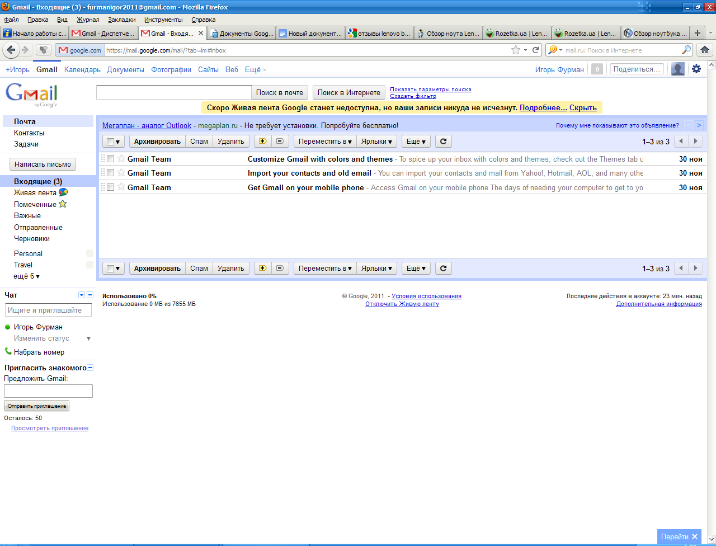Image resolution: width=716 pixels, height=546 pixels.
Task: Click the Написать письмо button
Action: [43, 164]
